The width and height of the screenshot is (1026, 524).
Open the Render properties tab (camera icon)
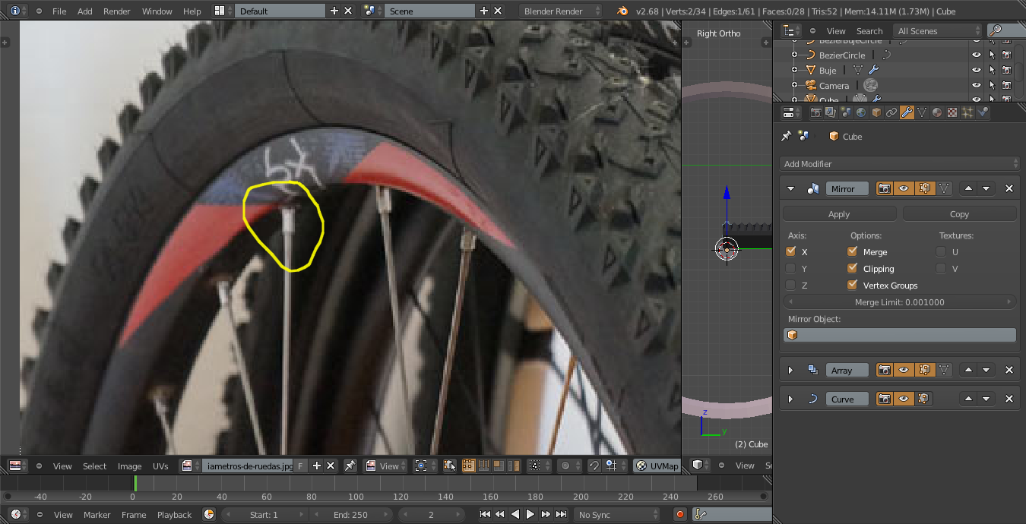815,112
